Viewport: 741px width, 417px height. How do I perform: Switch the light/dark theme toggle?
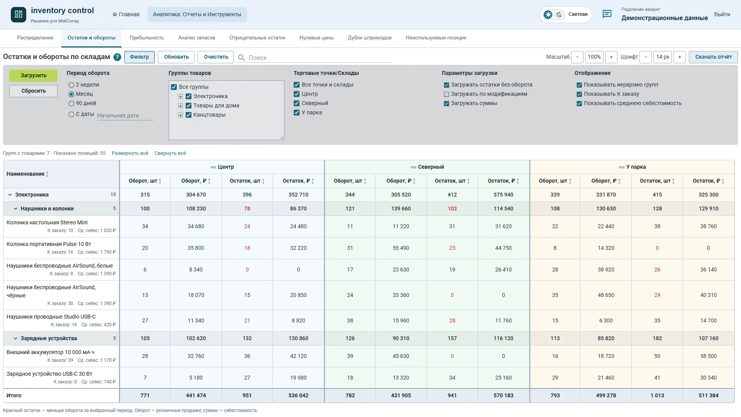pyautogui.click(x=553, y=15)
